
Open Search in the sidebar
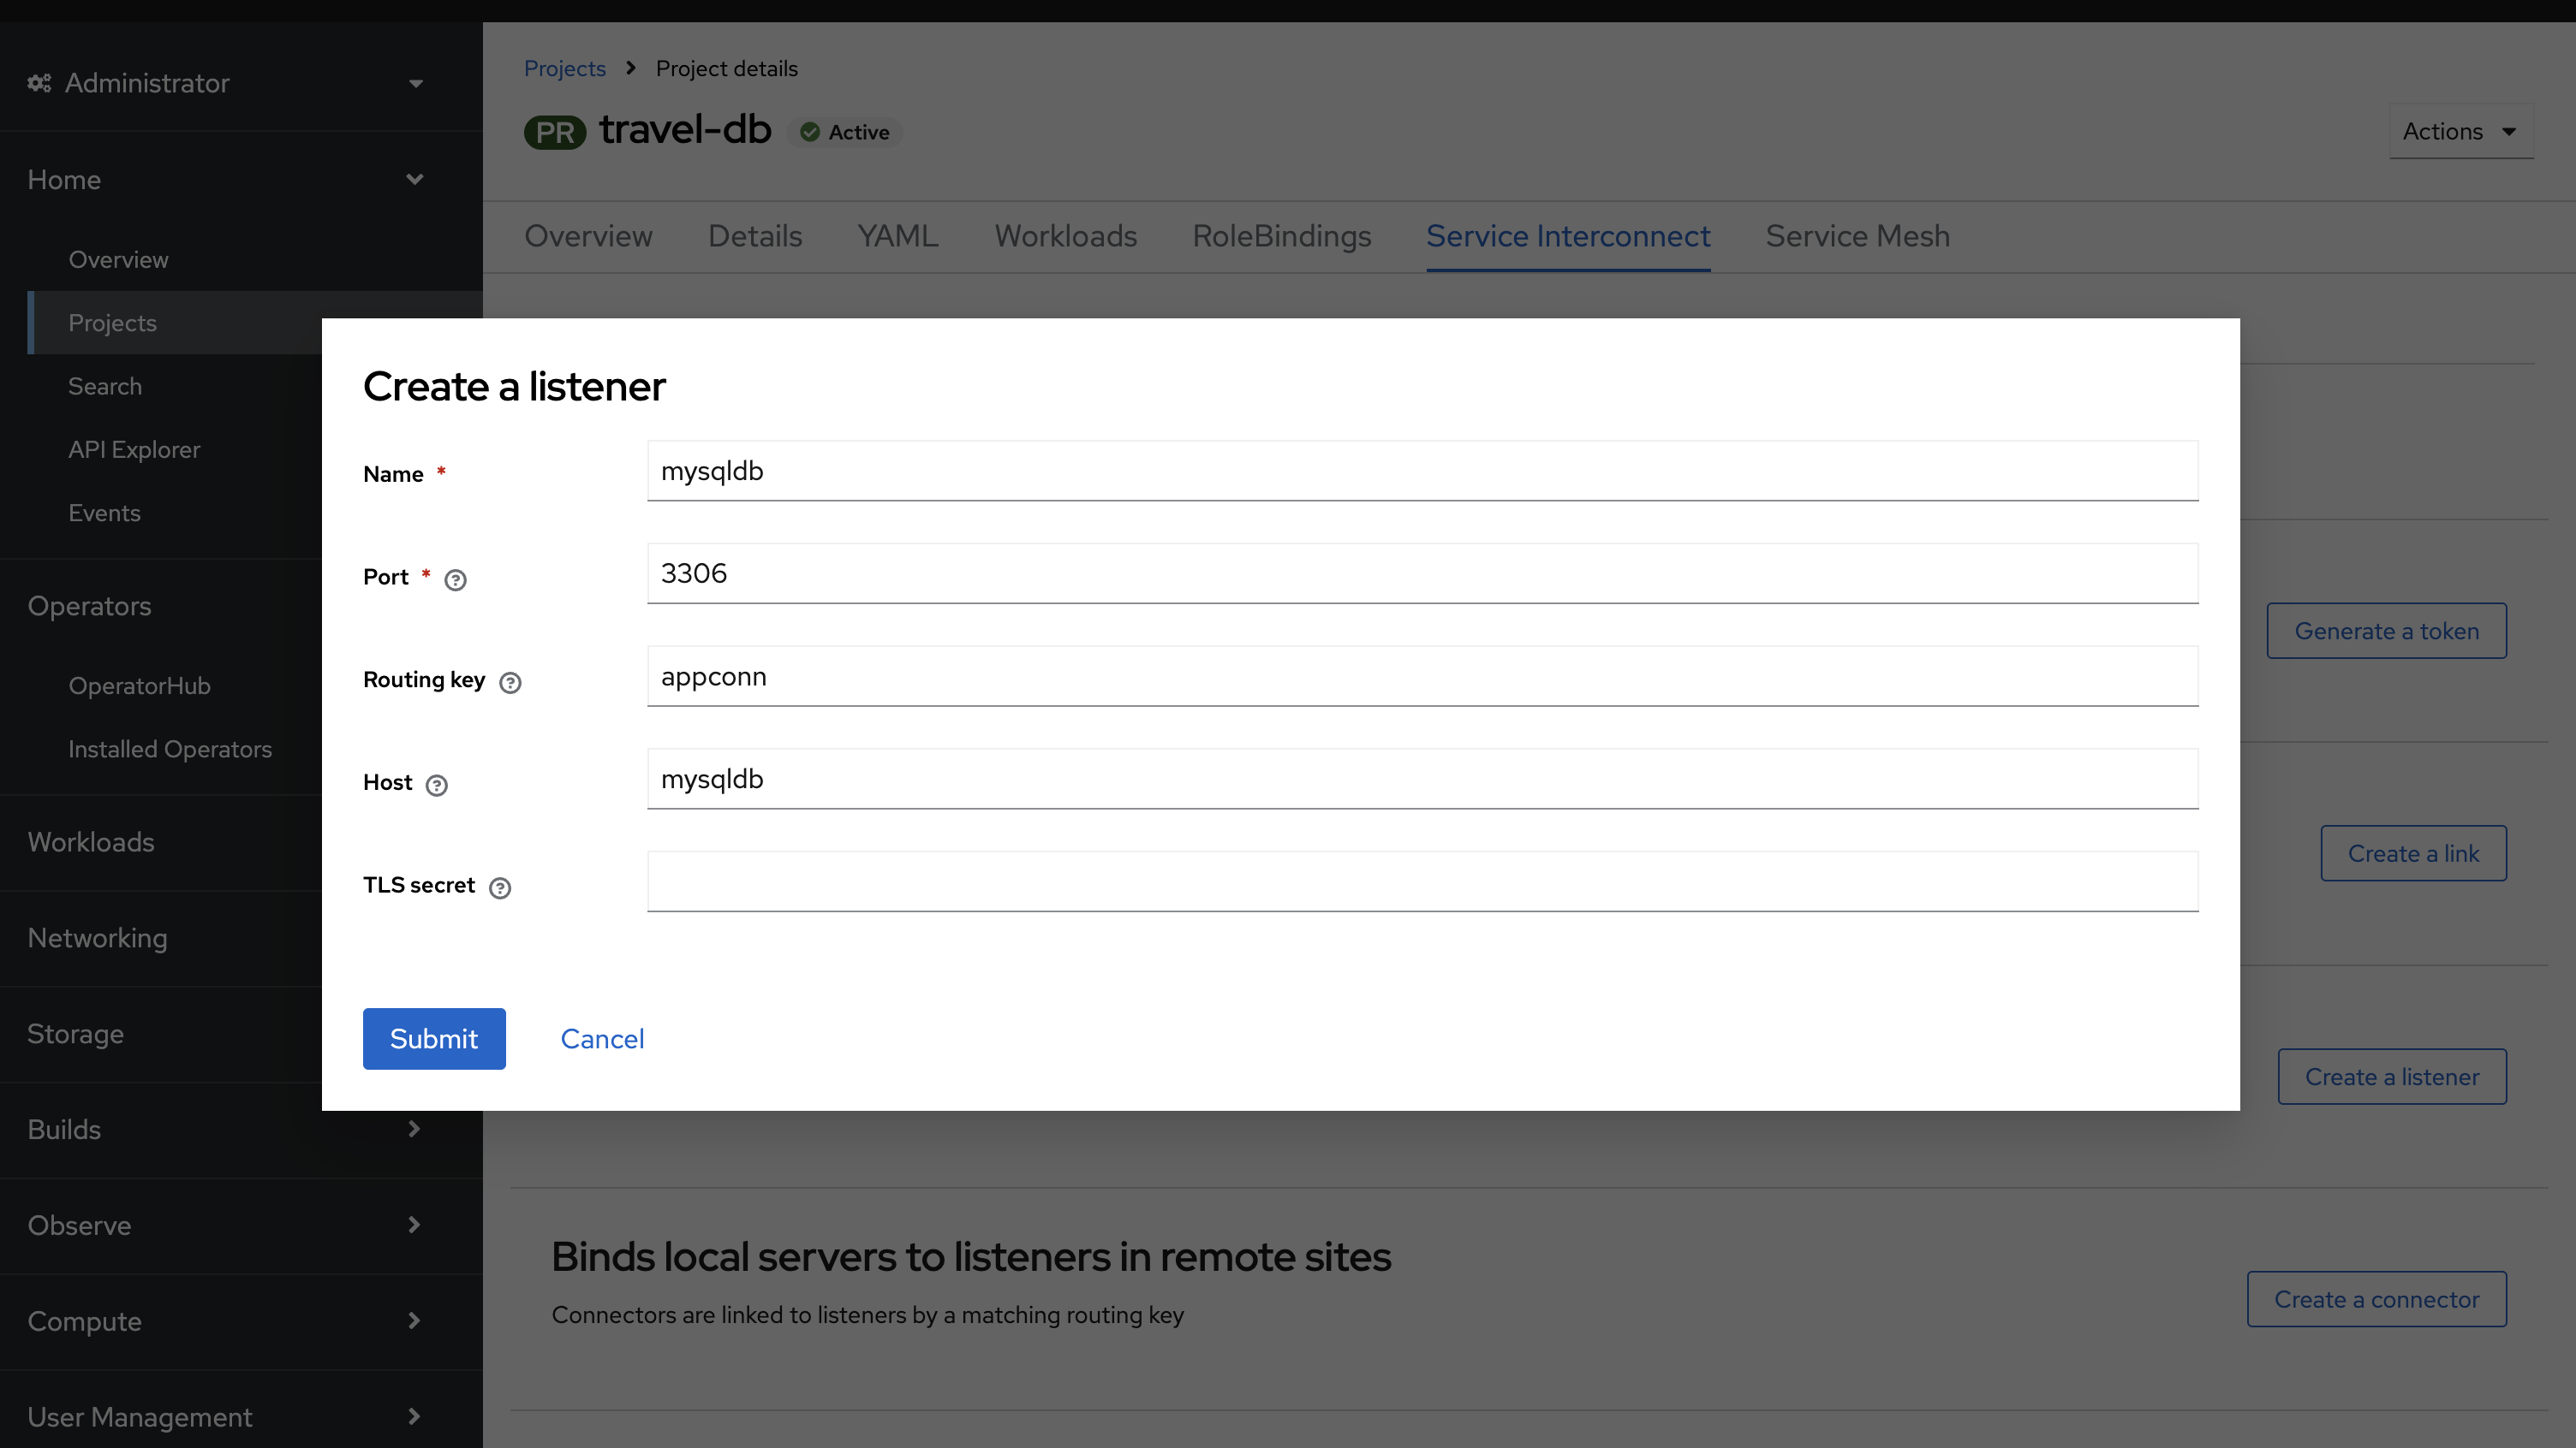coord(105,386)
